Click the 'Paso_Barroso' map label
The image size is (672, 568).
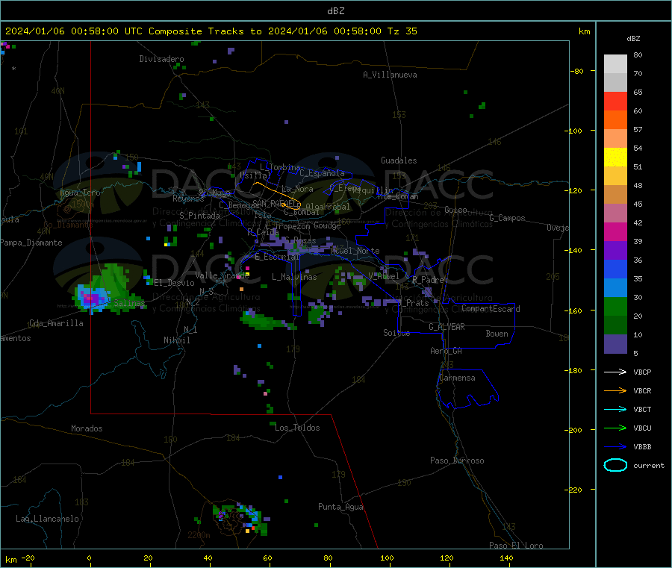(x=457, y=461)
